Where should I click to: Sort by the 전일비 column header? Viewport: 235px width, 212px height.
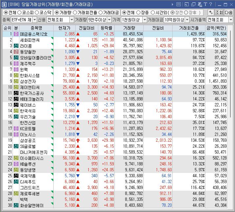click(x=158, y=28)
